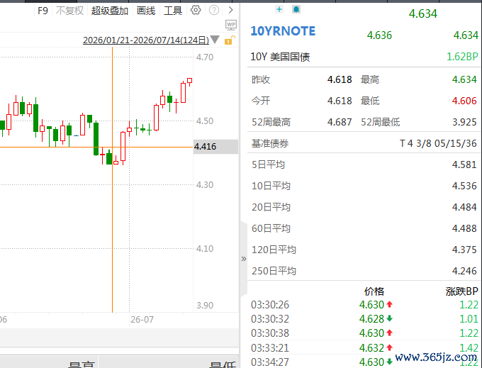
Task: Select 52周最低 value 3.925
Action: click(464, 122)
